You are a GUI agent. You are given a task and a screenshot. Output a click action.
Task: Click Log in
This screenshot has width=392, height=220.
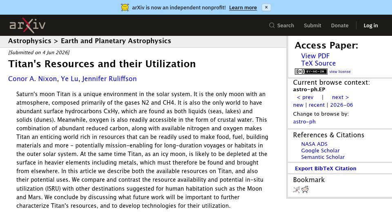point(370,25)
